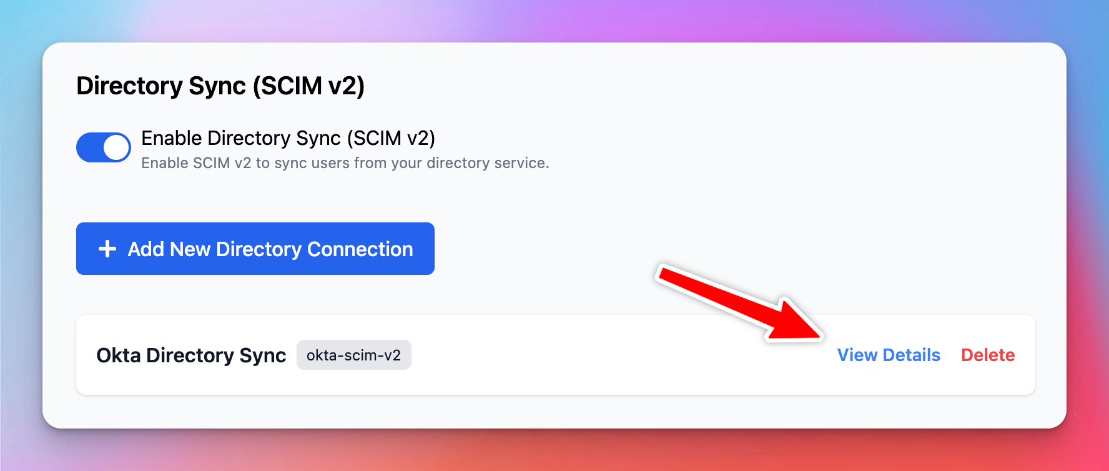Click the 'Directory Sync (SCIM v2)' heading
Screen dimensions: 1109x471
220,86
